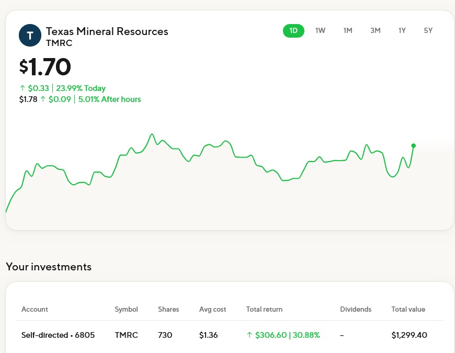Select the 1D time range

pos(293,30)
